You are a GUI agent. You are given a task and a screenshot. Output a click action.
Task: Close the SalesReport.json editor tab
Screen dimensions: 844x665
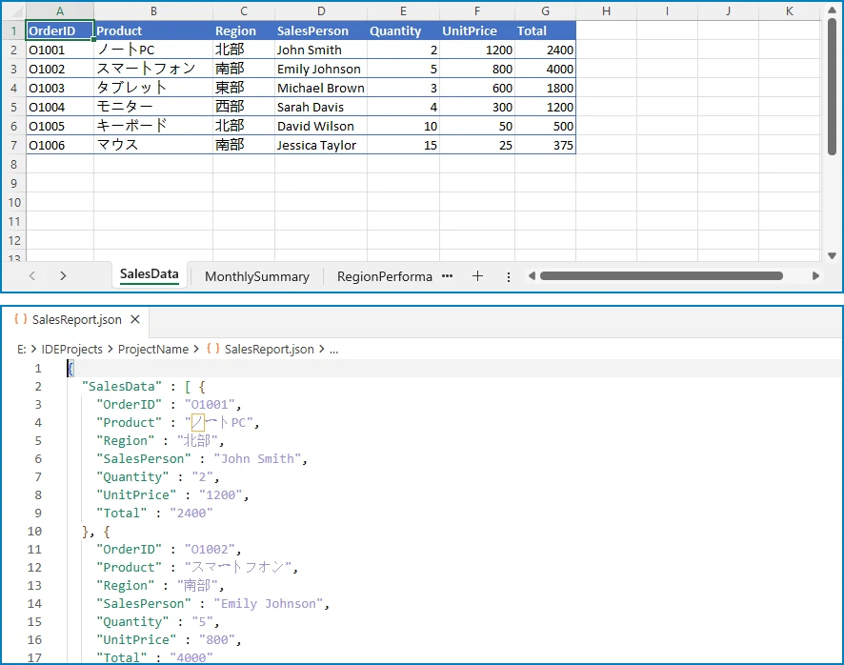(135, 319)
